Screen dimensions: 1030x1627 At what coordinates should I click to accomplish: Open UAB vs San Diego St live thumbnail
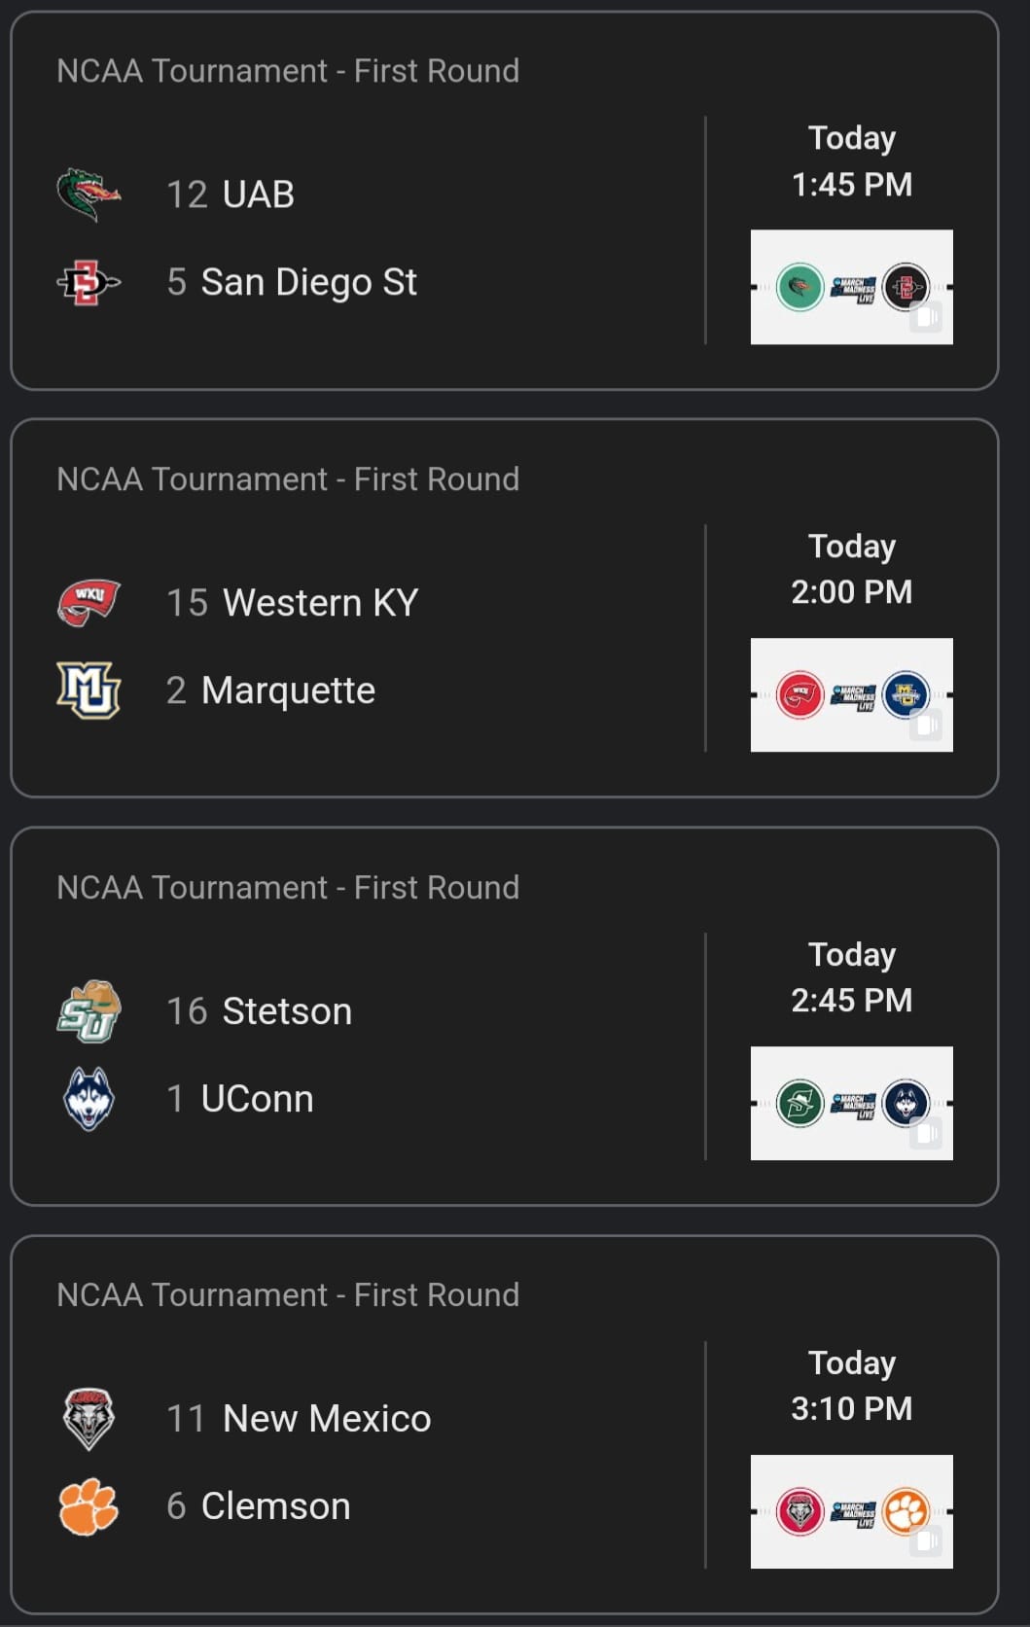pyautogui.click(x=851, y=287)
